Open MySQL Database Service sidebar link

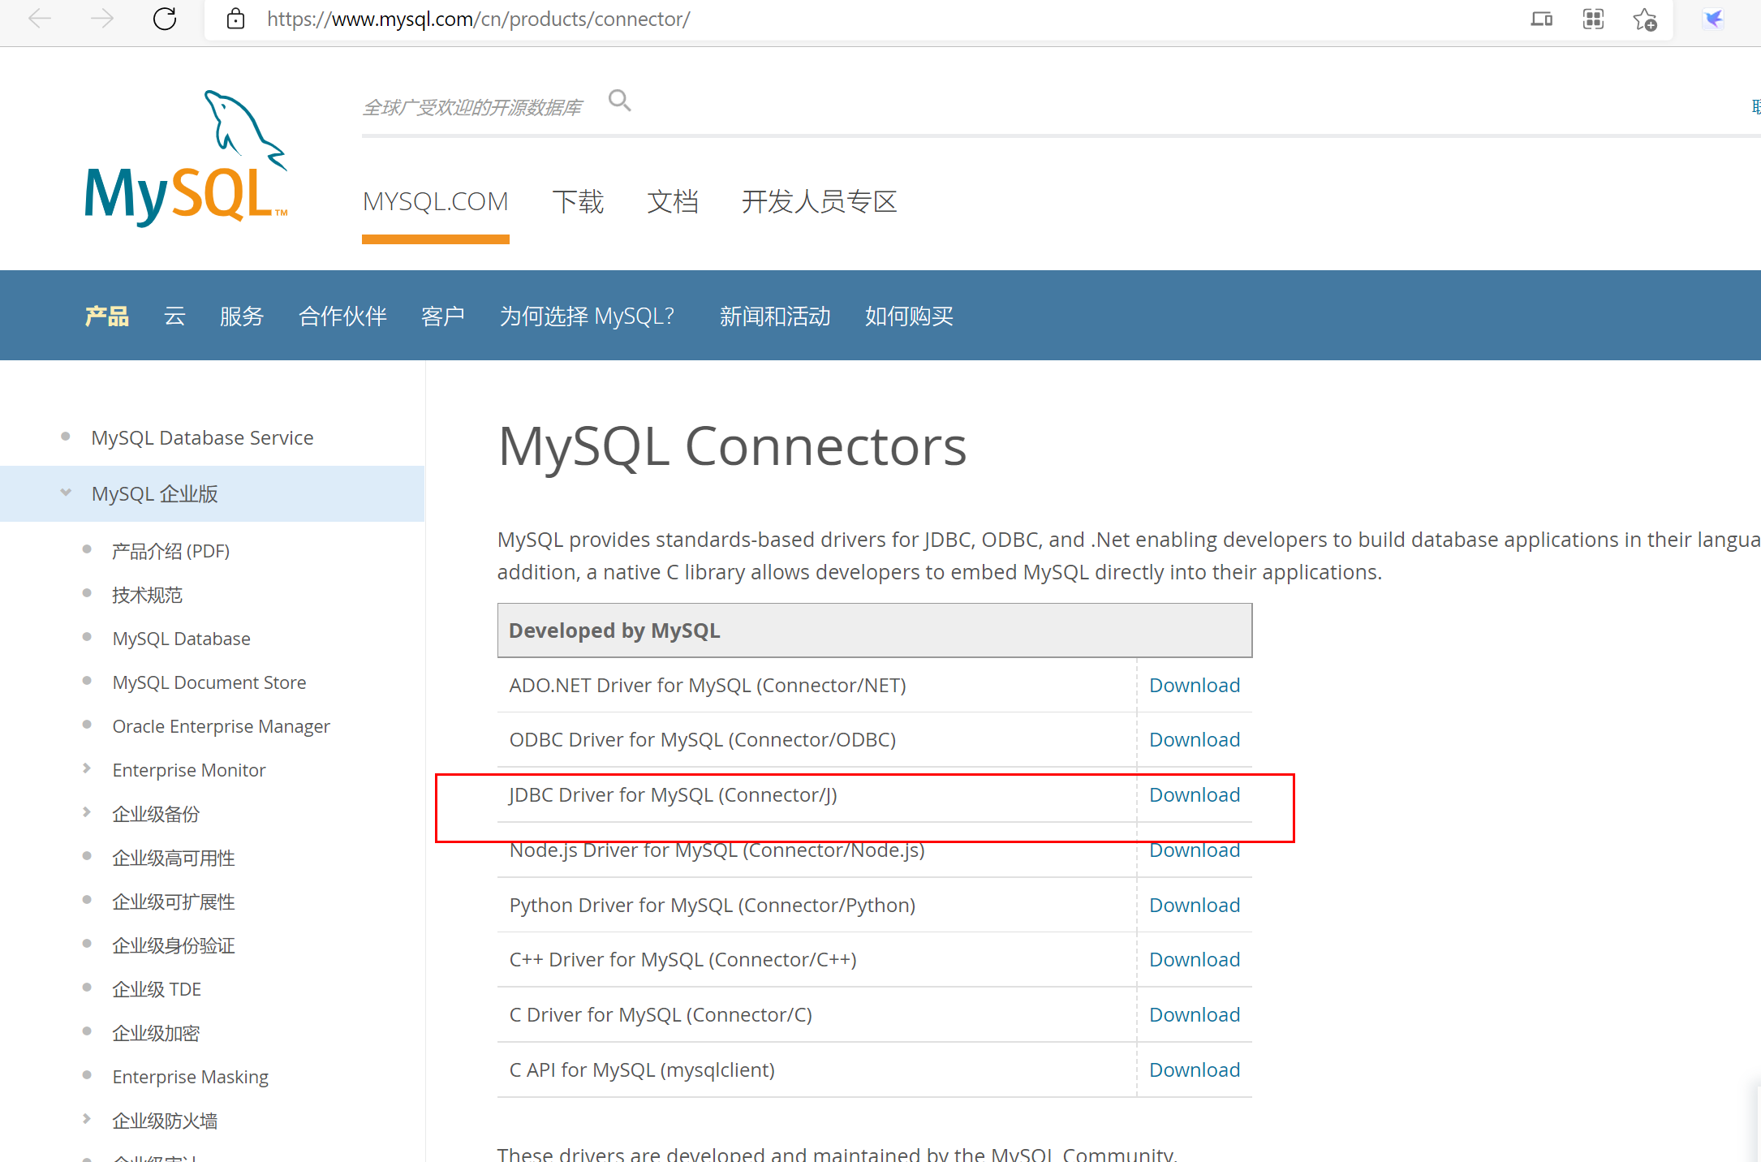click(x=202, y=437)
